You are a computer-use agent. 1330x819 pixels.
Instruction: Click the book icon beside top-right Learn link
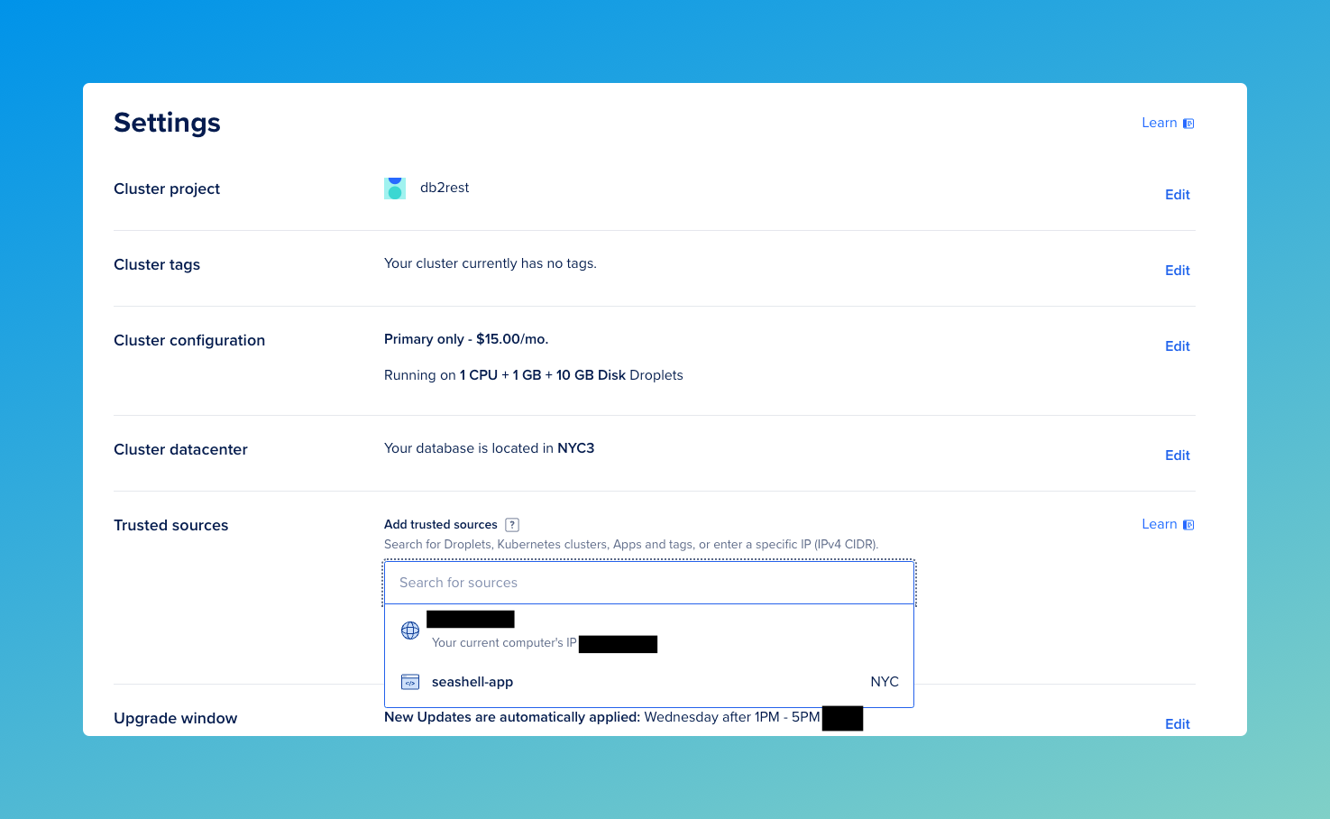click(1188, 122)
